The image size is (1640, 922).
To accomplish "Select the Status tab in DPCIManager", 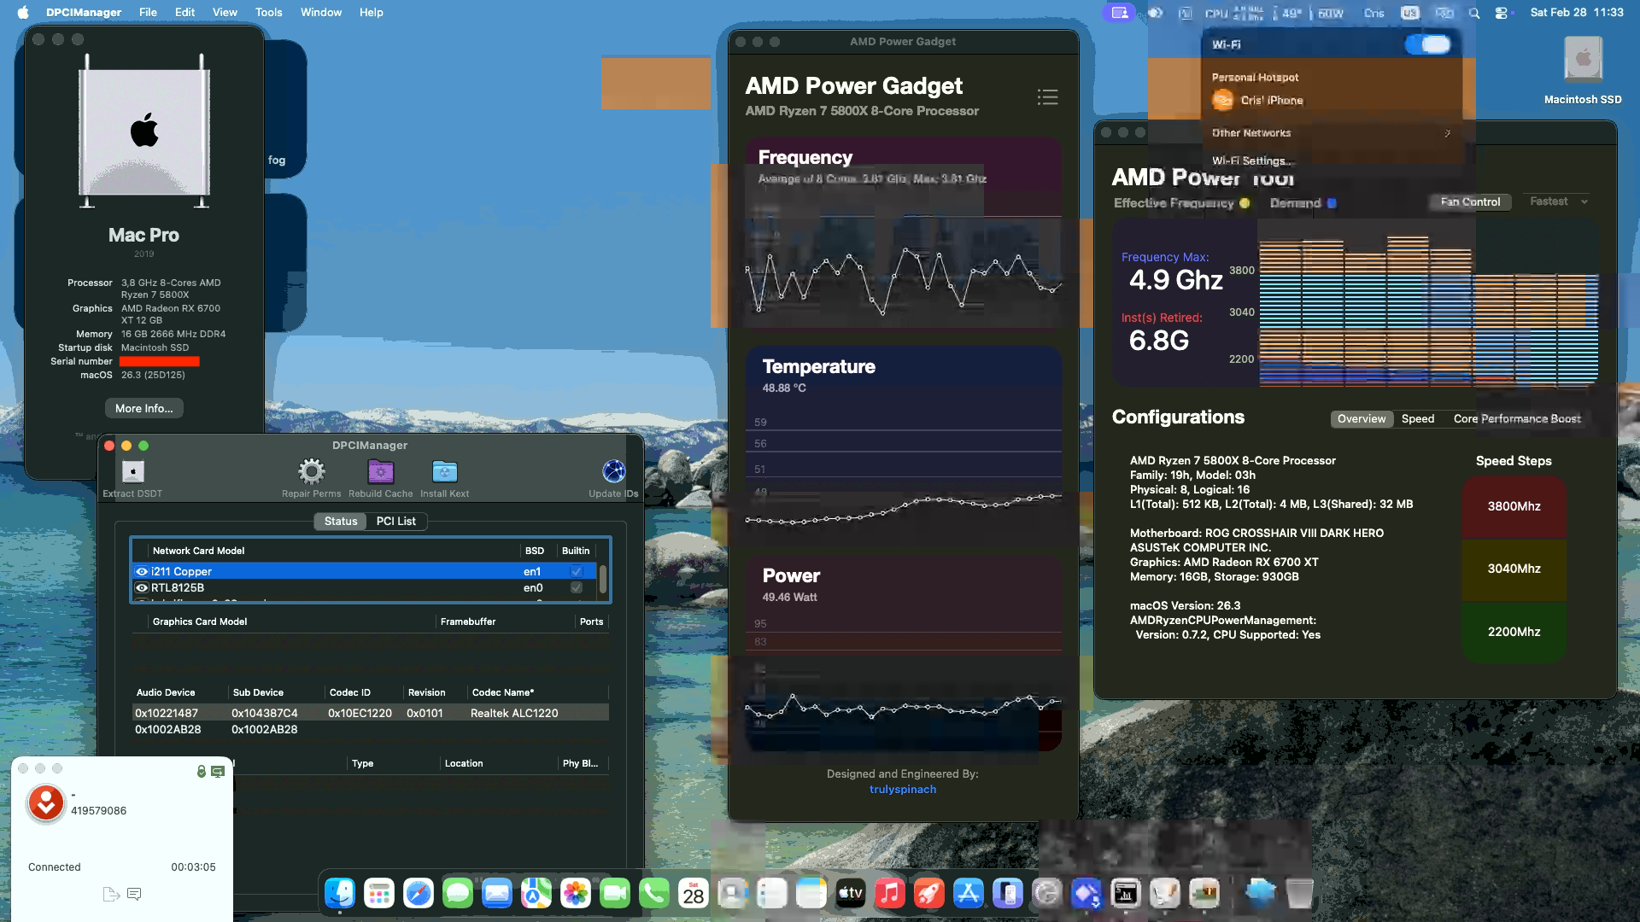I will pyautogui.click(x=341, y=521).
